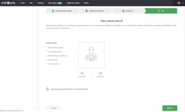Click 'Face is clearly visible' requirement
This screenshot has width=185, height=112.
coord(55,48)
